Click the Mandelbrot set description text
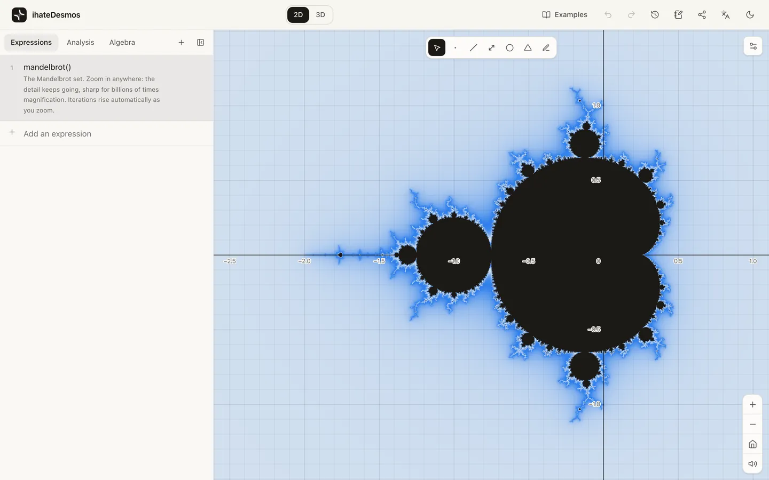 tap(92, 95)
